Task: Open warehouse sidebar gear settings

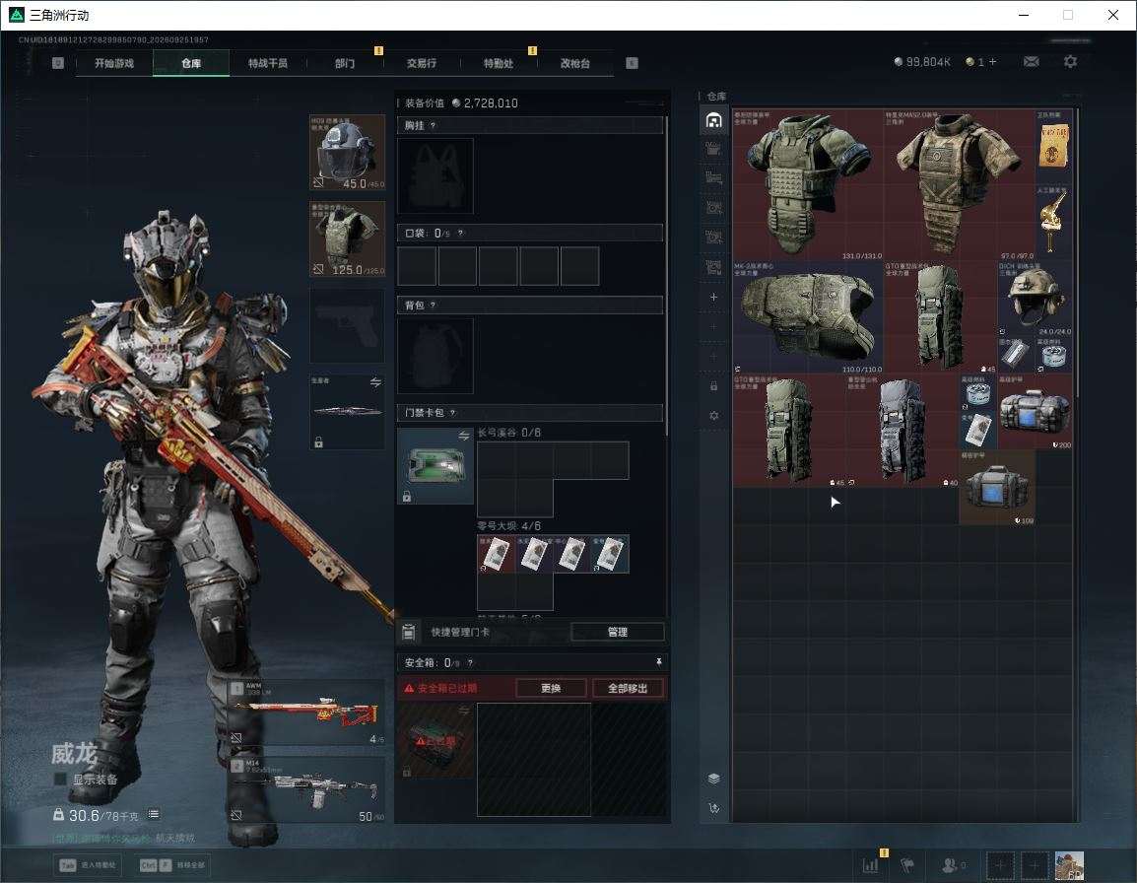Action: 713,416
